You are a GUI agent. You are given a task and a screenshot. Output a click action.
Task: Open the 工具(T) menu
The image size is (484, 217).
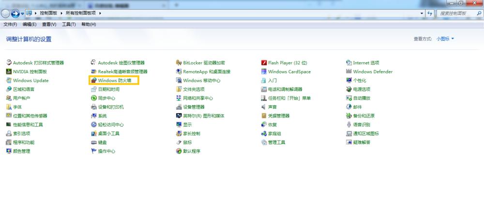[x=69, y=24]
